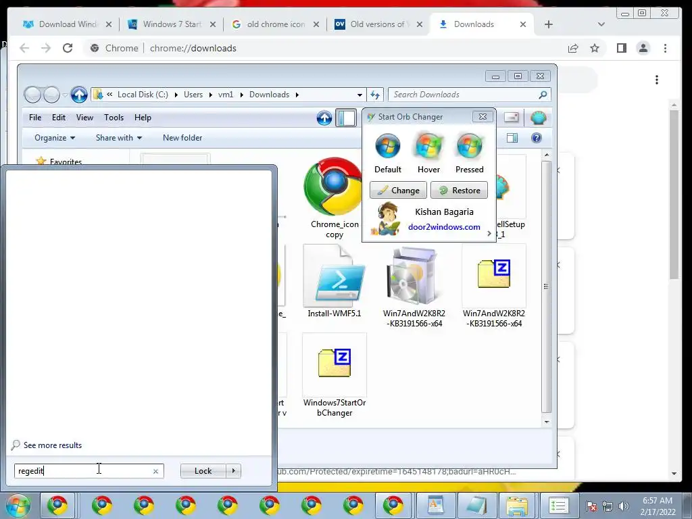Image resolution: width=692 pixels, height=519 pixels.
Task: Open the door2windows.com link
Action: click(444, 227)
